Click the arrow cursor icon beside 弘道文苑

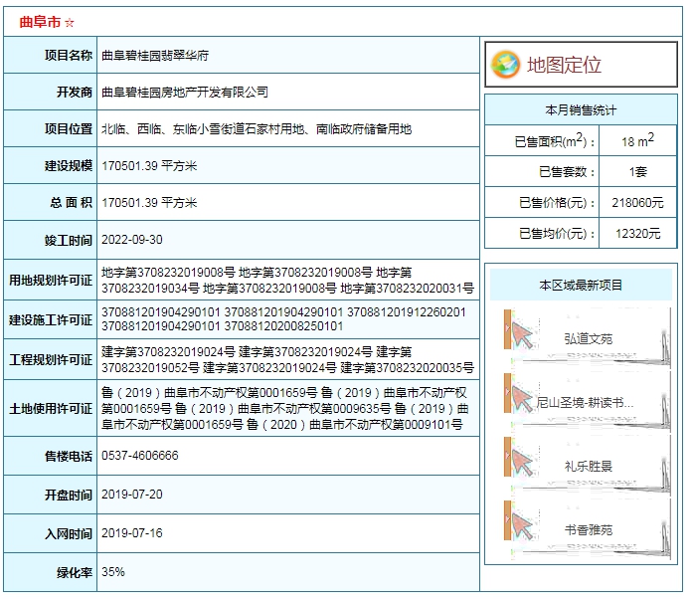(x=522, y=335)
